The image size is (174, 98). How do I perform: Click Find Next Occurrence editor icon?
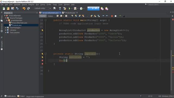coord(80,16)
